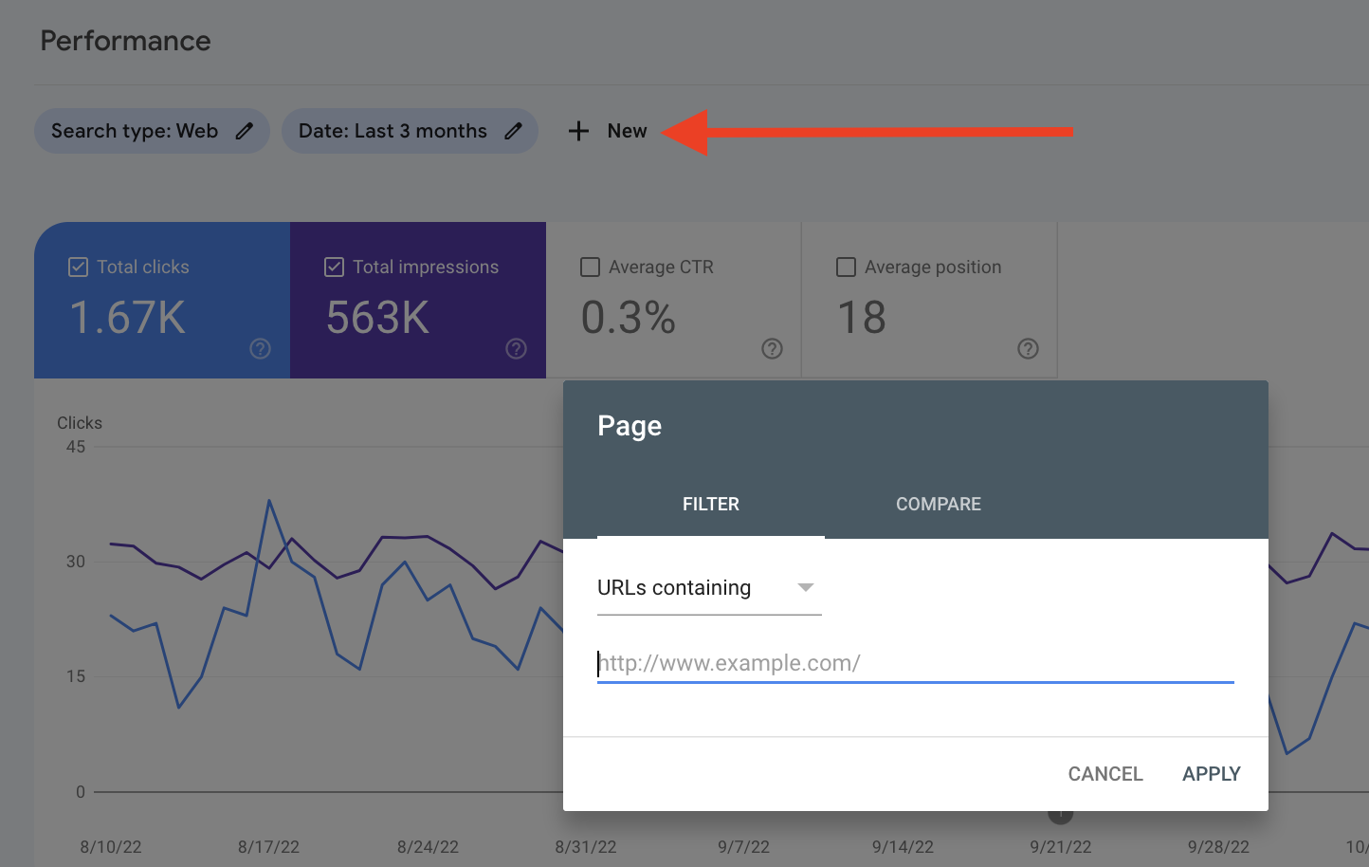Enable the Average CTR checkbox
The image size is (1369, 867).
coord(590,267)
